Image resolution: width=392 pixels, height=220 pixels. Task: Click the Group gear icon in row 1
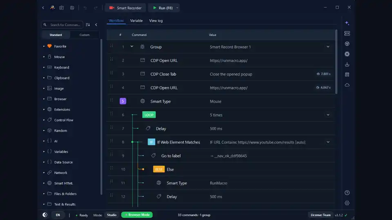click(x=142, y=46)
